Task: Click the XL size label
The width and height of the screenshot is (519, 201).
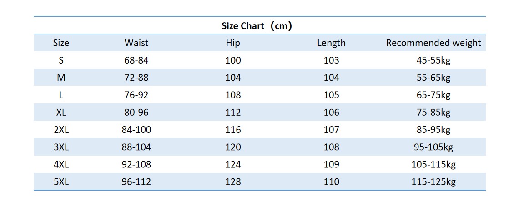Action: point(61,112)
